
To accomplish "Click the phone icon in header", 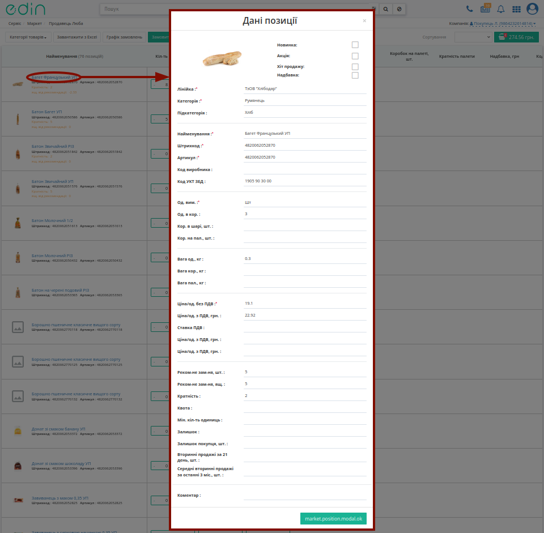I will [469, 9].
